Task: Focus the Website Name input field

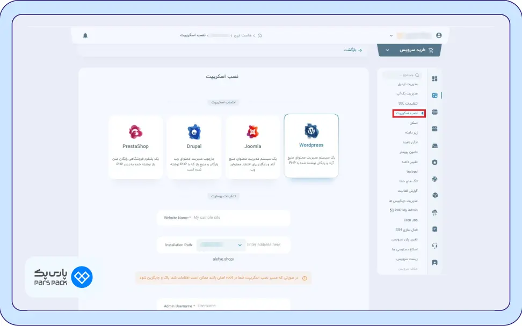Action: pyautogui.click(x=223, y=218)
